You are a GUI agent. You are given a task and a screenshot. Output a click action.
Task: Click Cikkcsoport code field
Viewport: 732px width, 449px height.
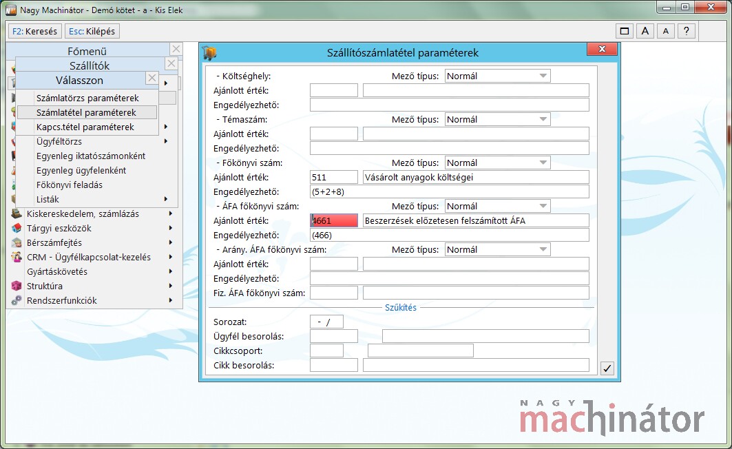[327, 351]
